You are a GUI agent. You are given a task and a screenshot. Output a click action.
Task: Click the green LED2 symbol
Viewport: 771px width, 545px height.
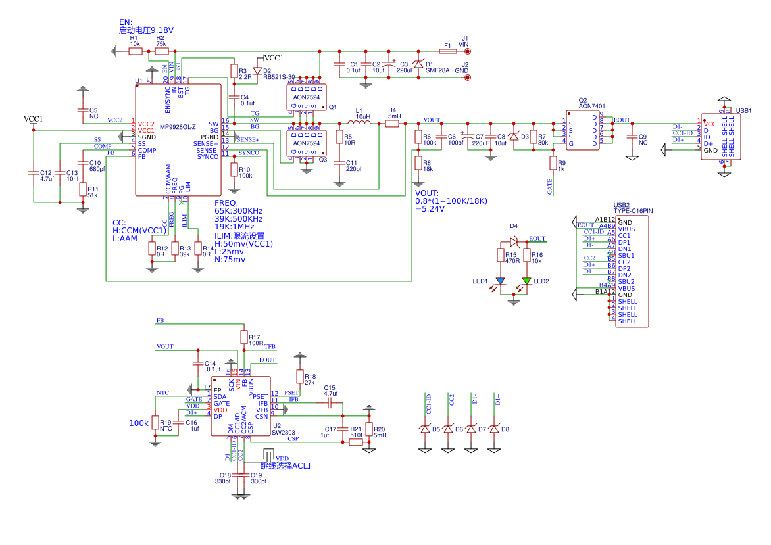click(526, 281)
